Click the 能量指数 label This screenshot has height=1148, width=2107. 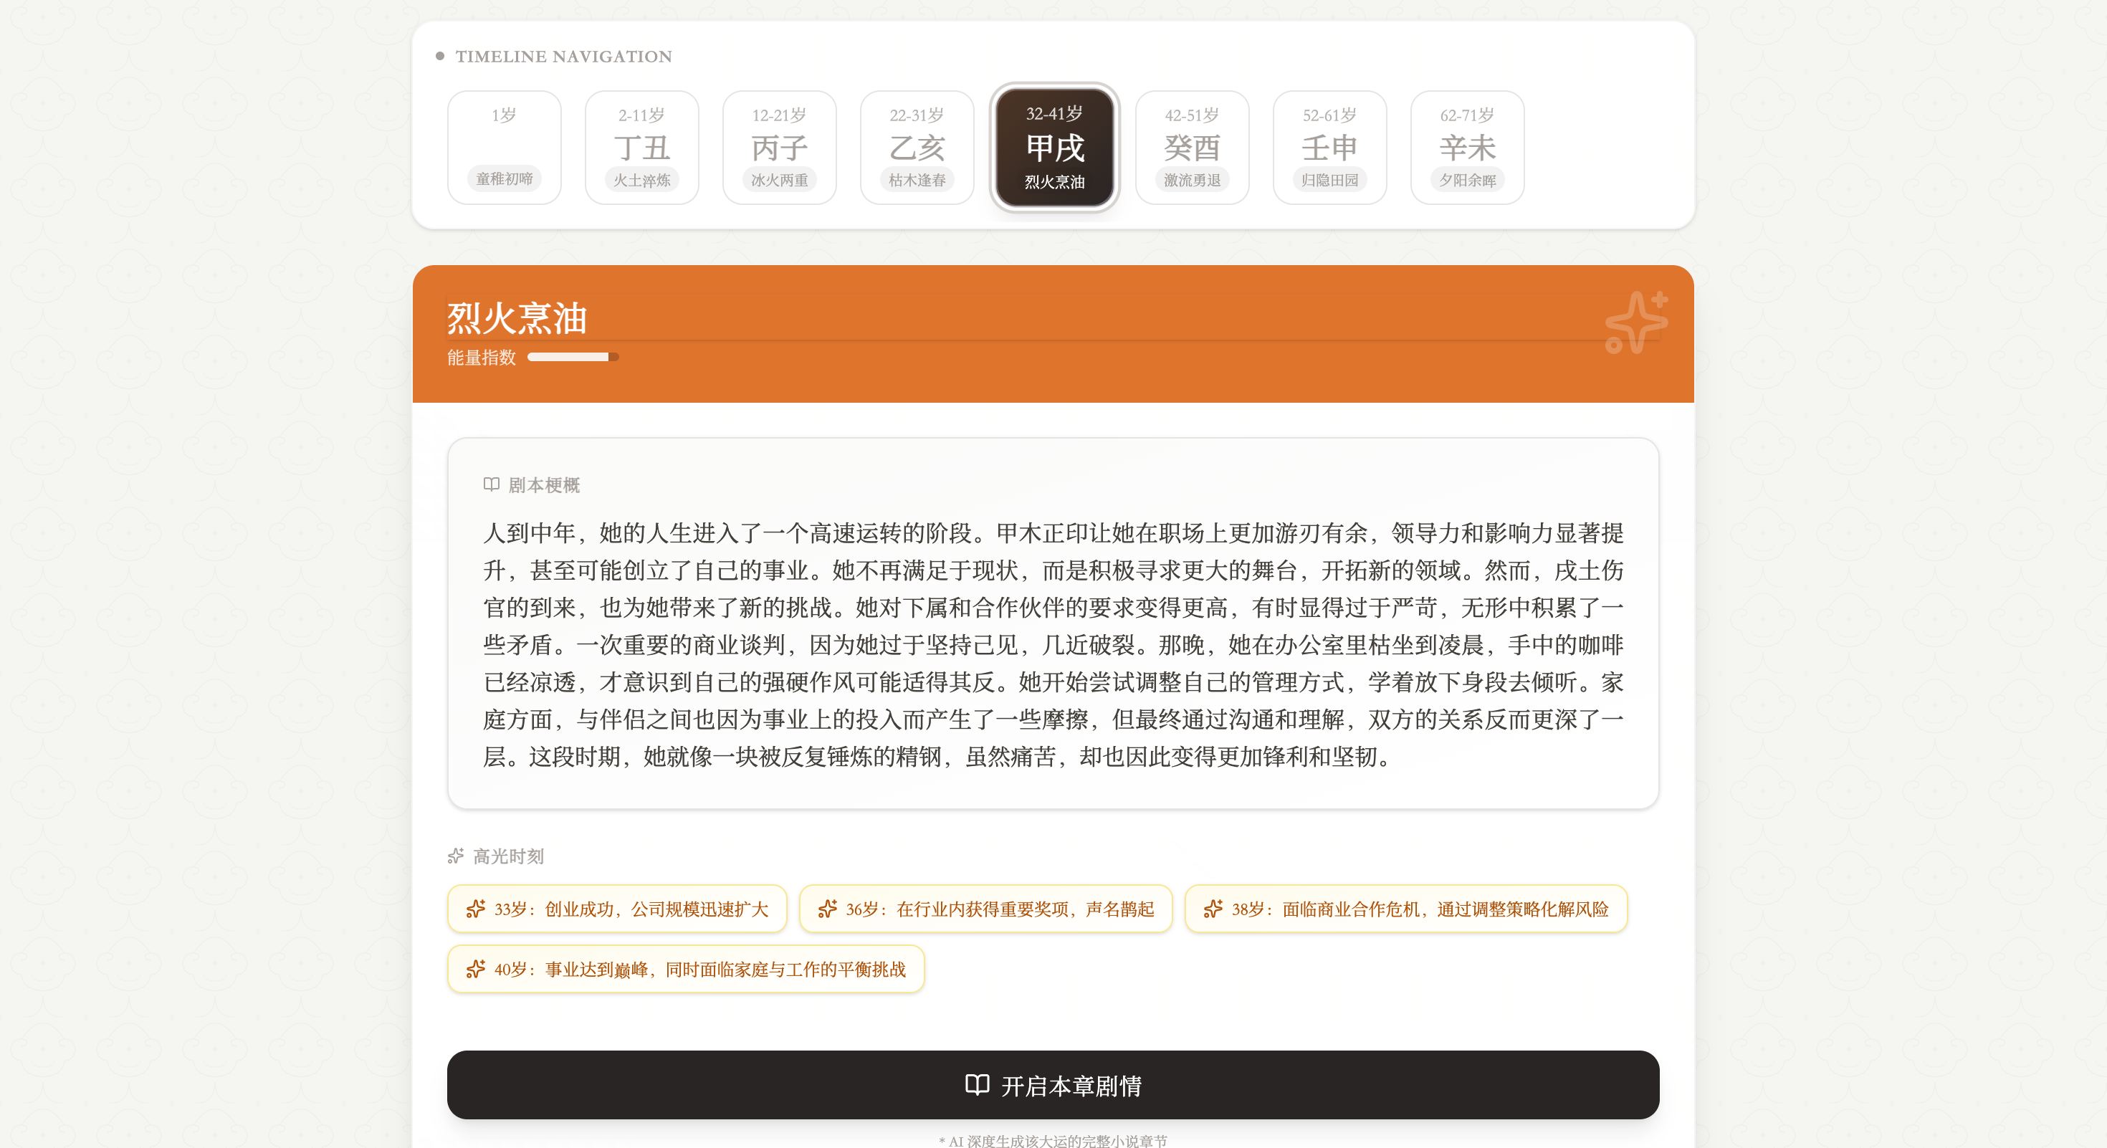coord(481,358)
